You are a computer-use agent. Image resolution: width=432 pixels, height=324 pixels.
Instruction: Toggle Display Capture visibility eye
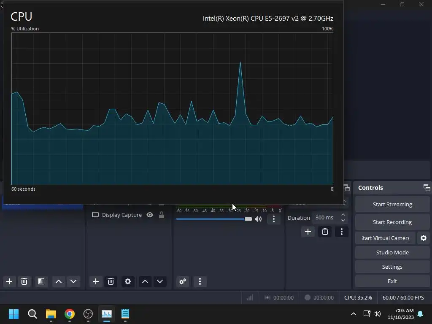[x=150, y=215]
